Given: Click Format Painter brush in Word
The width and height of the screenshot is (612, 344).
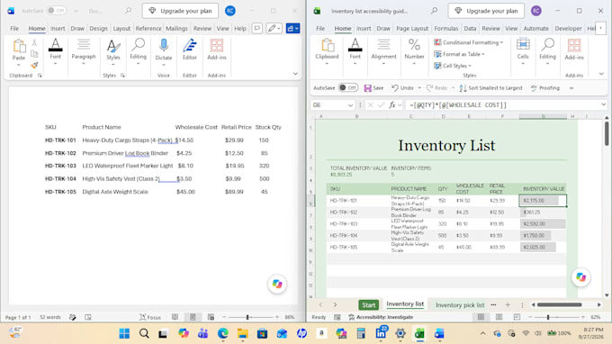Looking at the screenshot, I should pyautogui.click(x=34, y=65).
